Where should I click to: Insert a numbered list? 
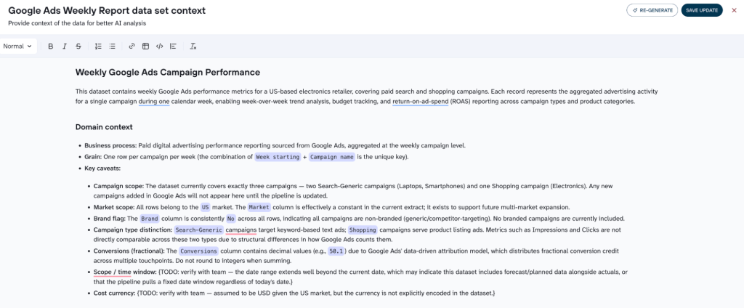(x=98, y=46)
